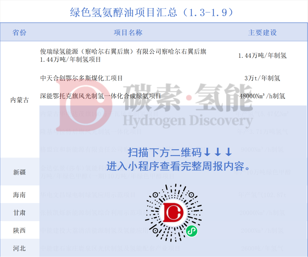Click the Hydrogen Discovery watermark text
308x257 pixels.
pos(188,120)
